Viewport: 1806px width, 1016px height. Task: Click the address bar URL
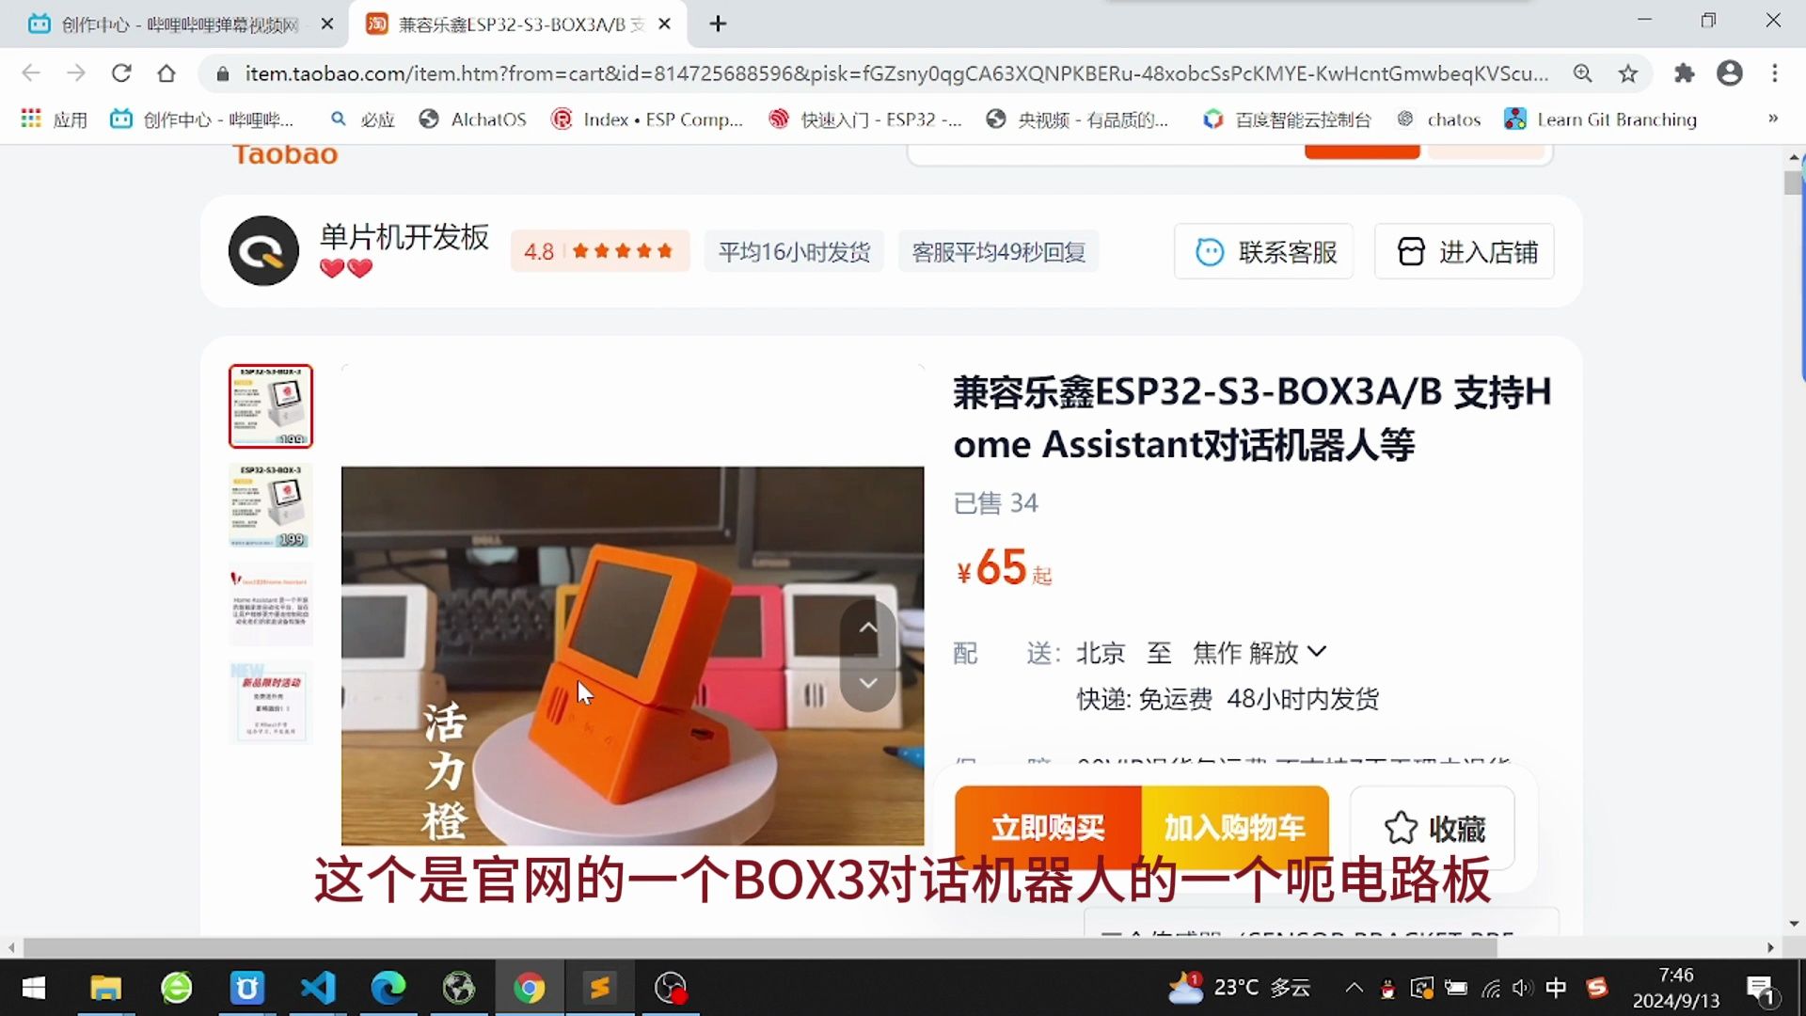pyautogui.click(x=896, y=73)
